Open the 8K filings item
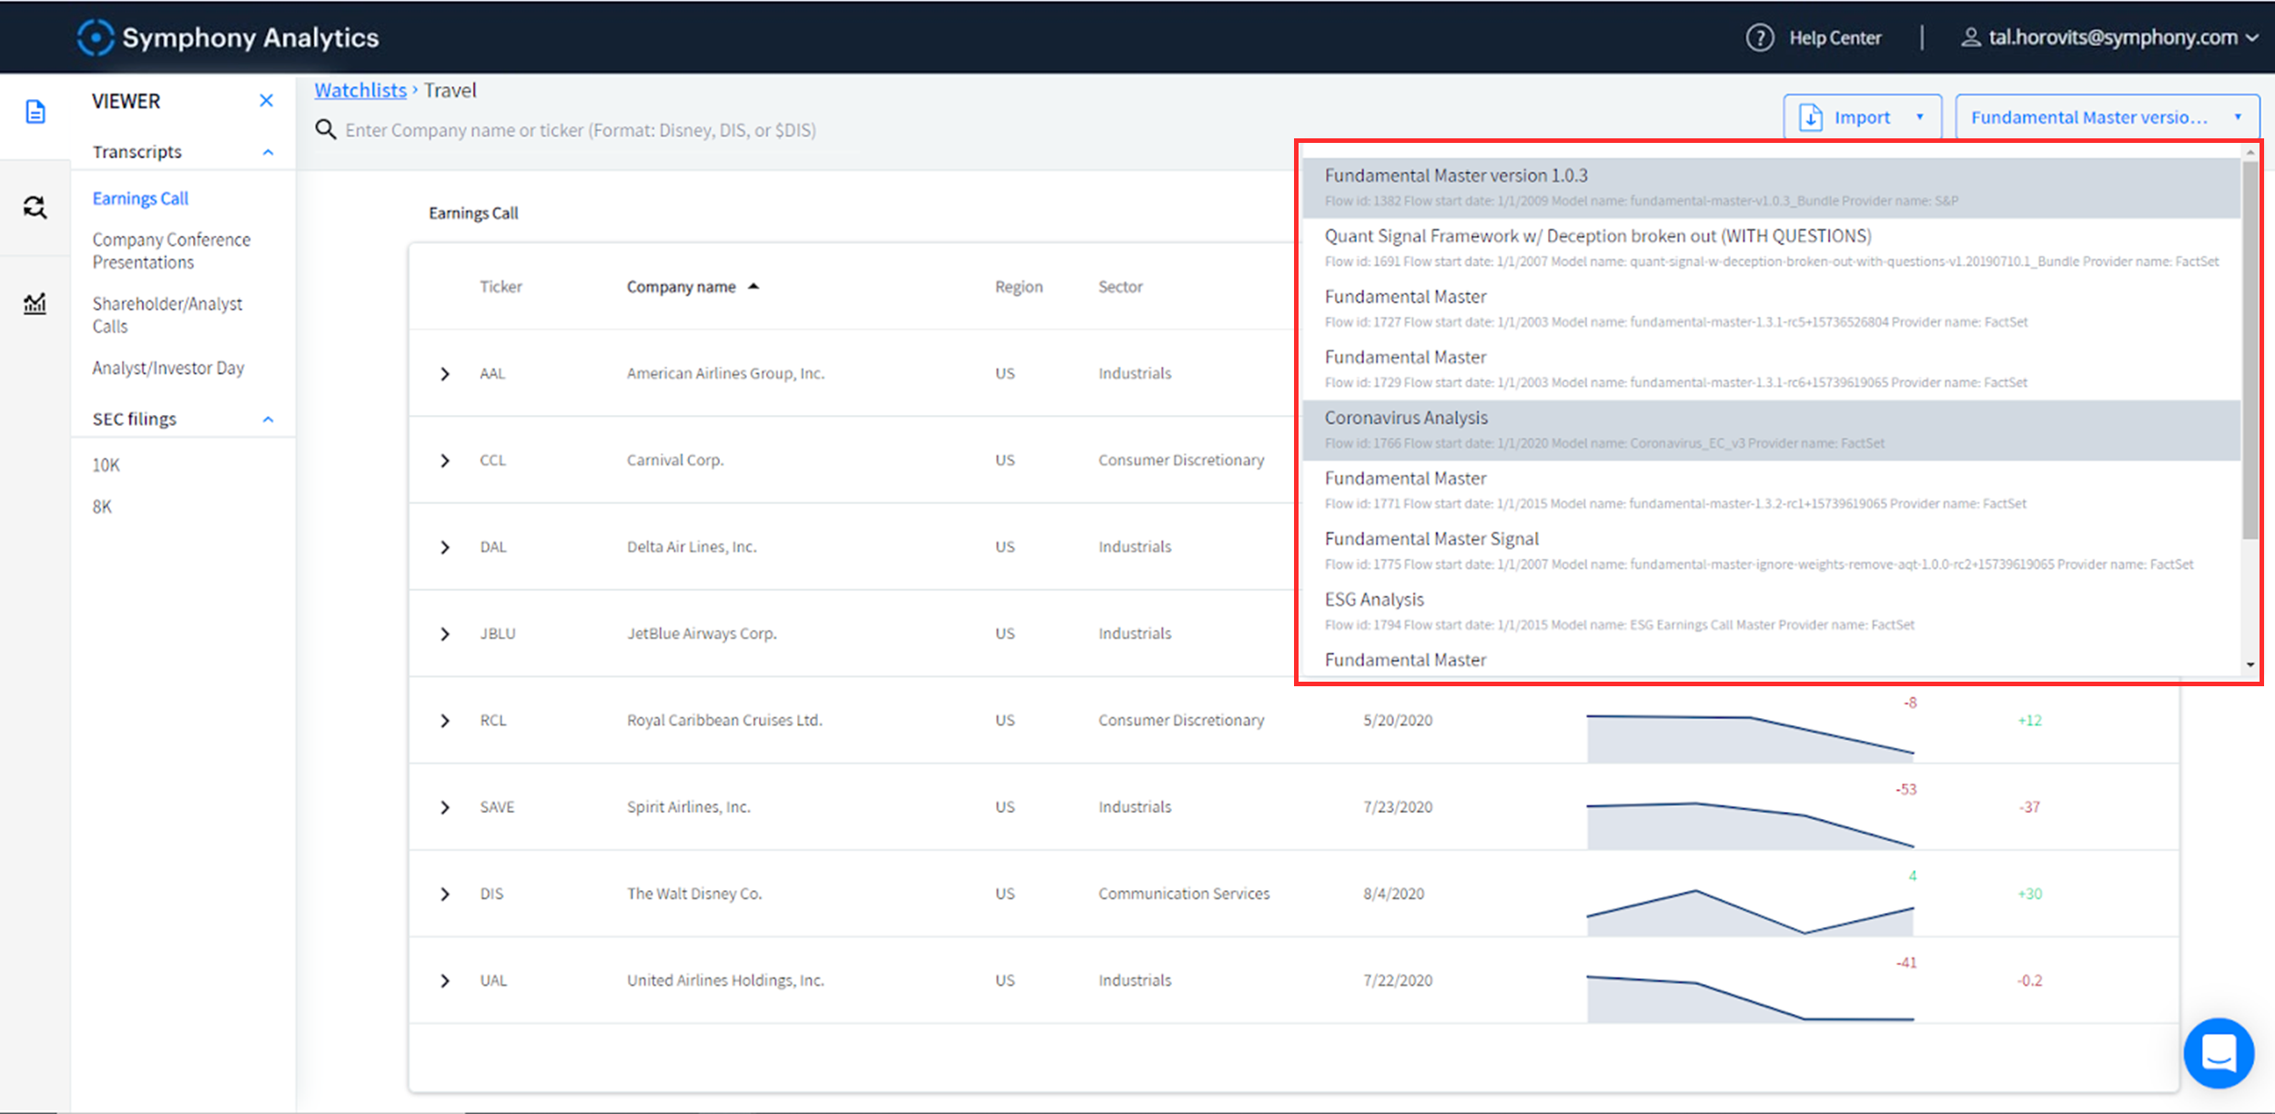The height and width of the screenshot is (1114, 2275). click(x=102, y=507)
